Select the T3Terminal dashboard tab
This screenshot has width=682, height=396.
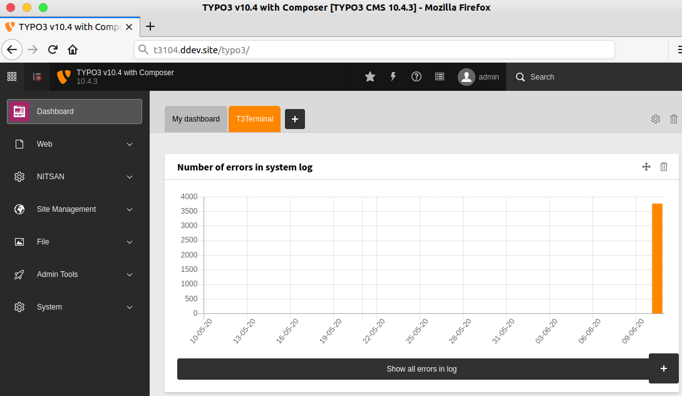click(x=254, y=118)
